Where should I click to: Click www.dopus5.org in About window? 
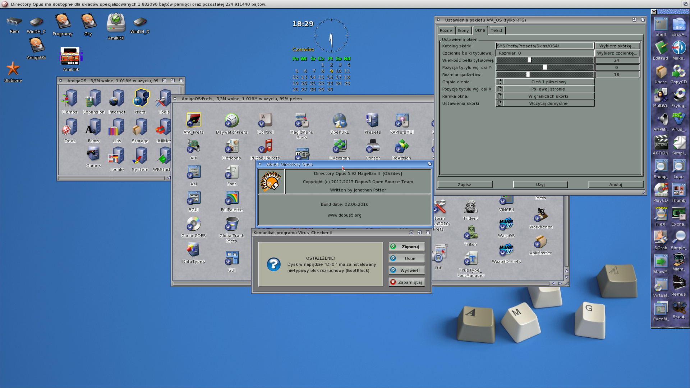[x=344, y=215]
